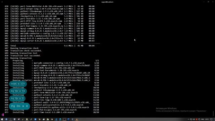Click the 'Preparing' line showing 1/1
This screenshot has width=215, height=121.
(x=56, y=61)
